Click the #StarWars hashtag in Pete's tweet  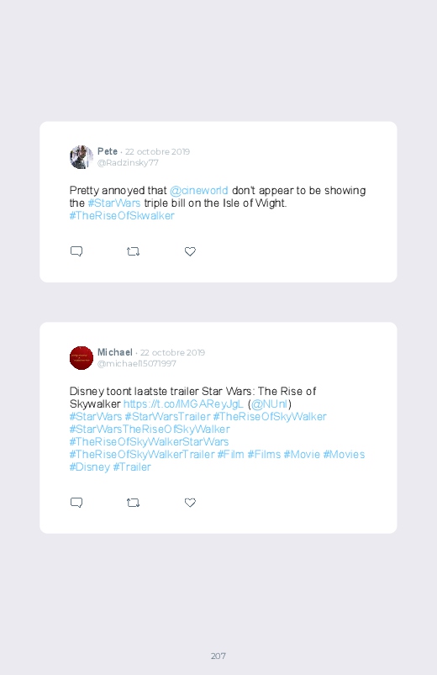(114, 203)
